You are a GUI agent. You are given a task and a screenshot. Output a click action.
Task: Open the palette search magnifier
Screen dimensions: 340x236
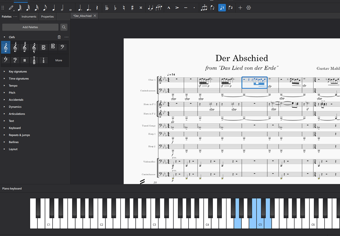(64, 27)
